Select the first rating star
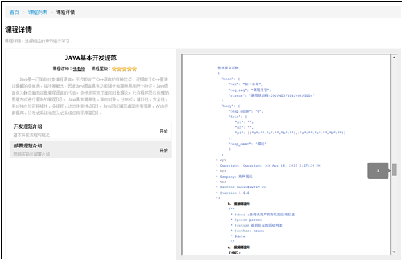Screen dimensions: 405x262 pos(114,69)
